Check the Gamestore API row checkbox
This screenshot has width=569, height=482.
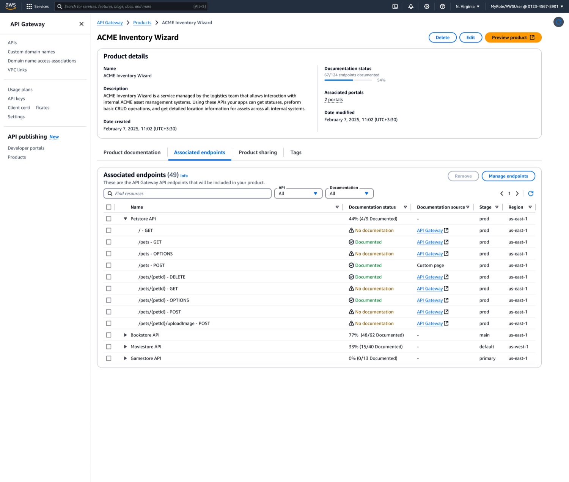click(108, 358)
